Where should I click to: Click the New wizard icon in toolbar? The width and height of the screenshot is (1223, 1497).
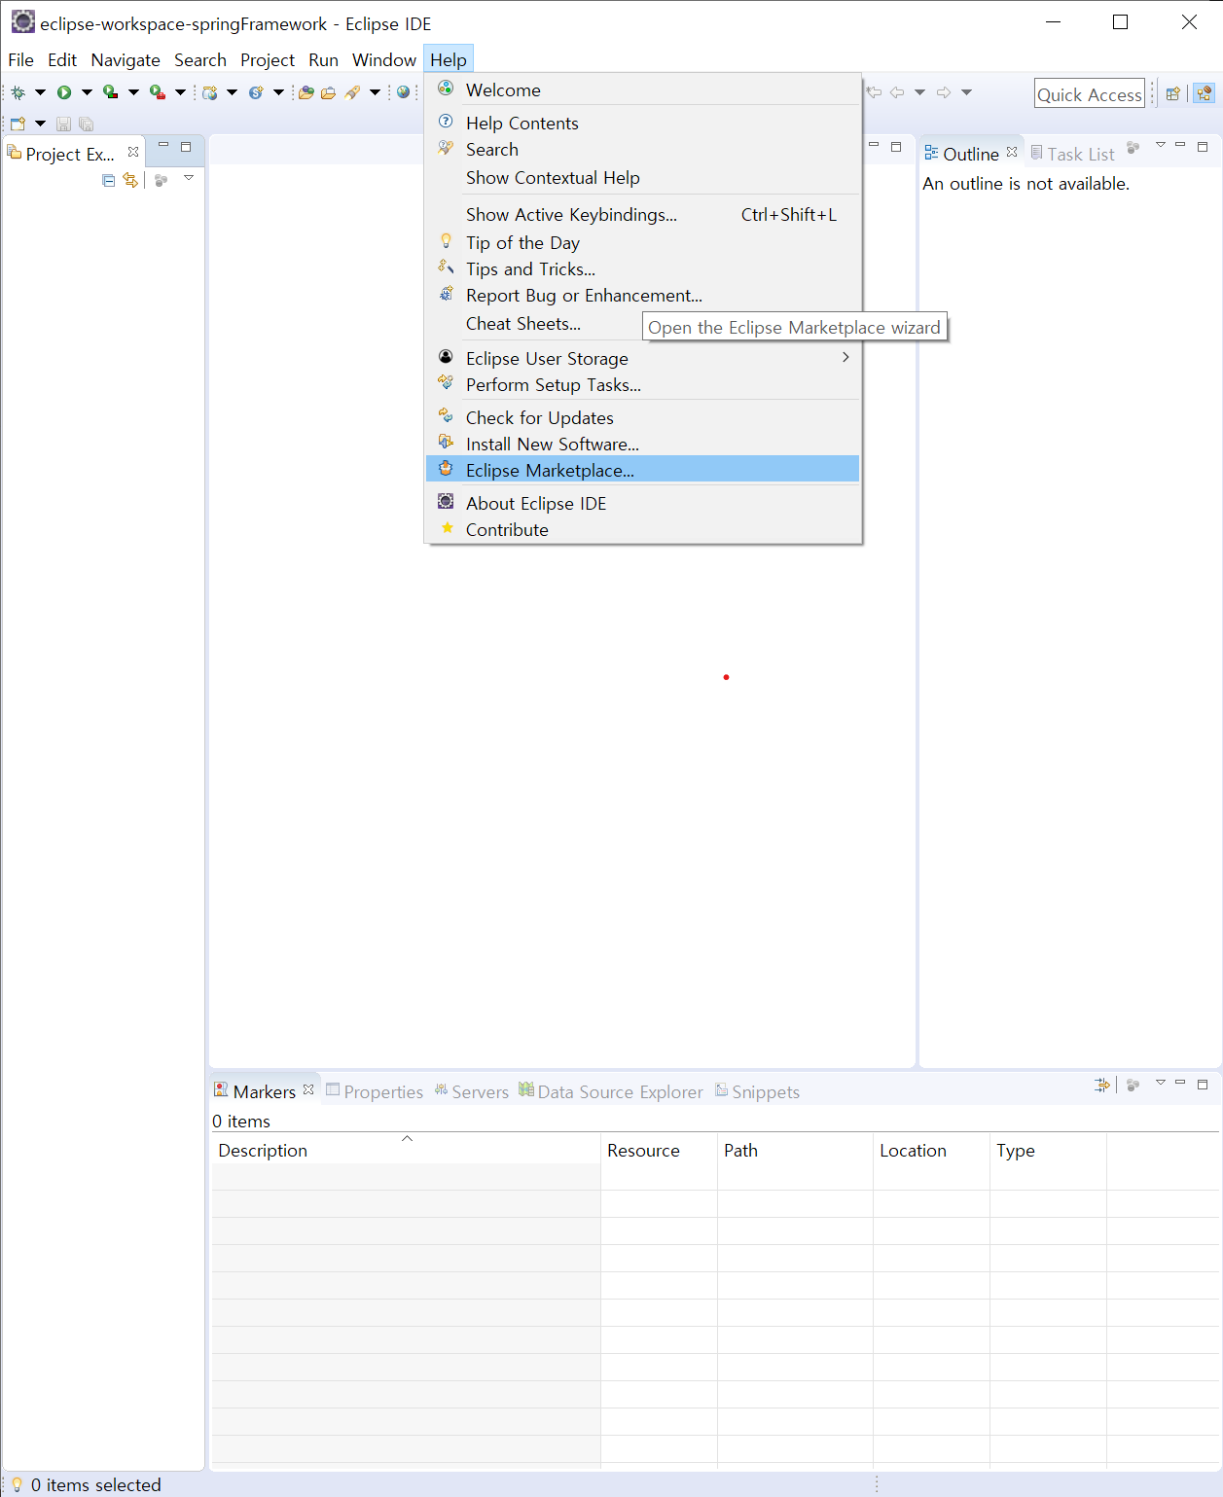18,124
